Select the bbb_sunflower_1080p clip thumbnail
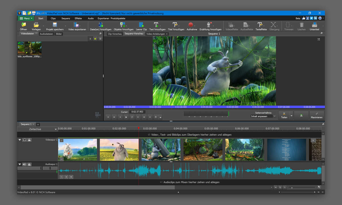The height and width of the screenshot is (205, 342). coord(30,48)
